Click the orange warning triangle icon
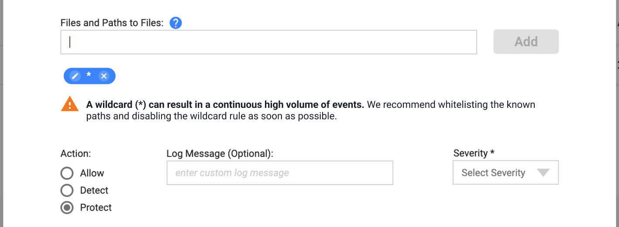 coord(69,104)
